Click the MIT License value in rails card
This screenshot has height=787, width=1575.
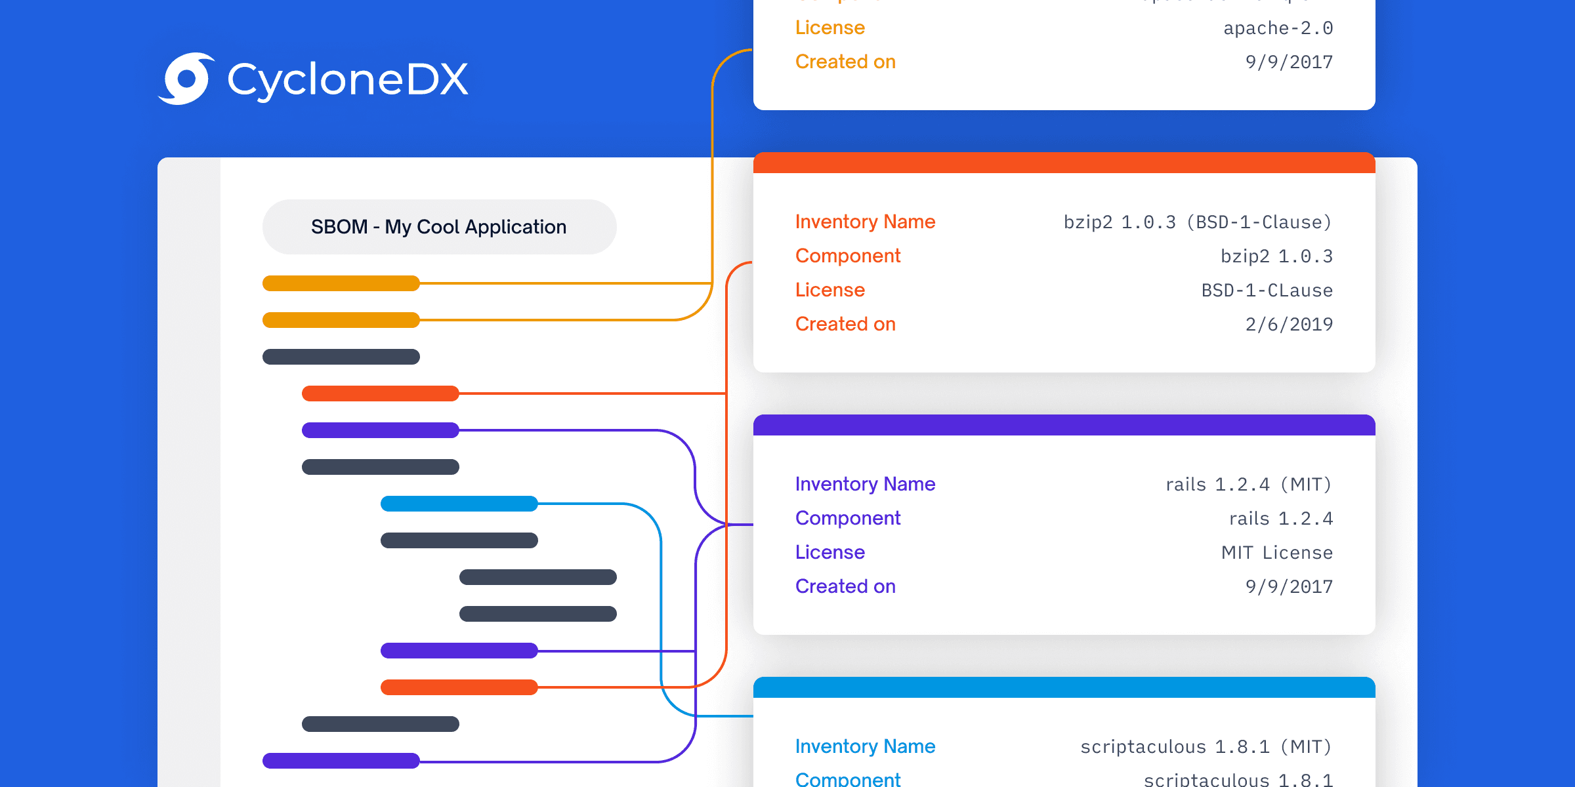point(1278,552)
